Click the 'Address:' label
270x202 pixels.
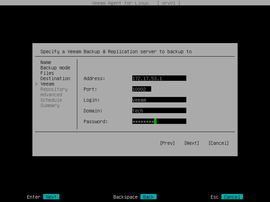point(94,78)
